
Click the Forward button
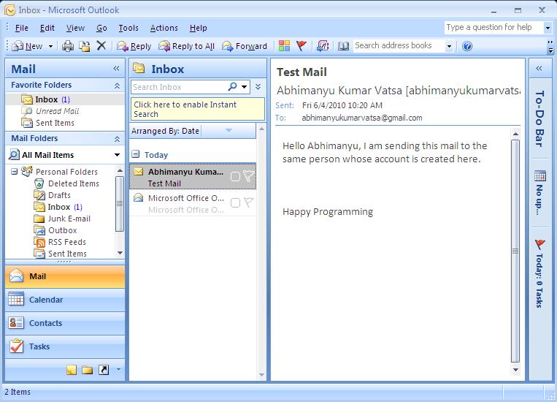[245, 46]
